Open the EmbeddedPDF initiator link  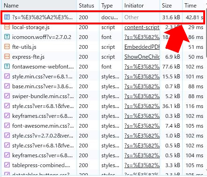(142, 47)
